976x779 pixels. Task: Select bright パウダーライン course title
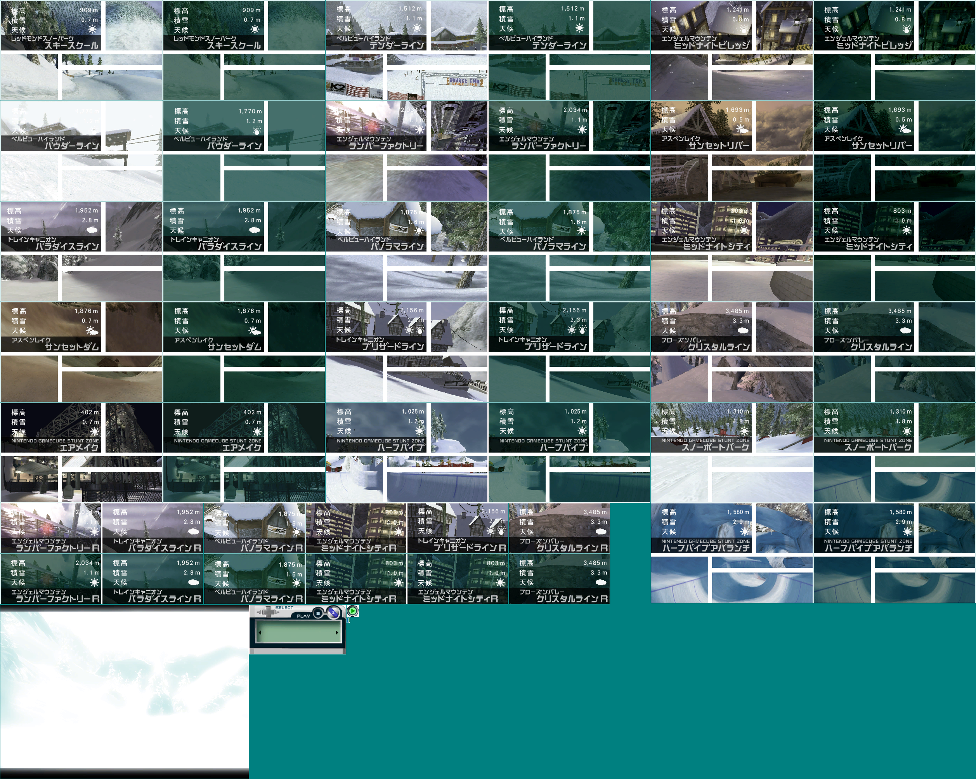tap(71, 146)
